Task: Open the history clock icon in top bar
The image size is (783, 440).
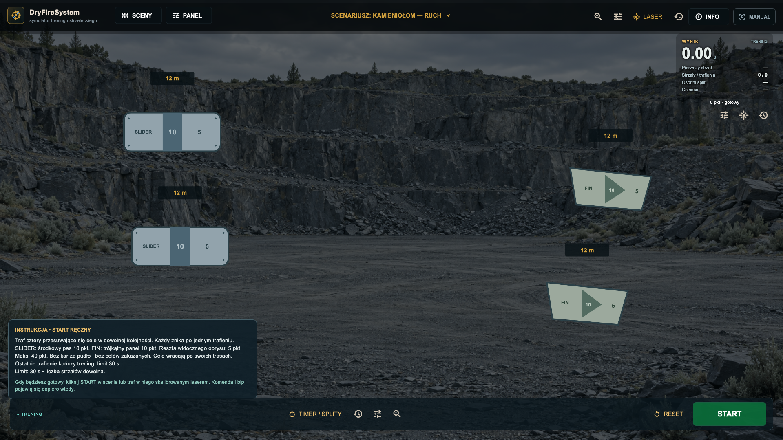Action: tap(679, 17)
